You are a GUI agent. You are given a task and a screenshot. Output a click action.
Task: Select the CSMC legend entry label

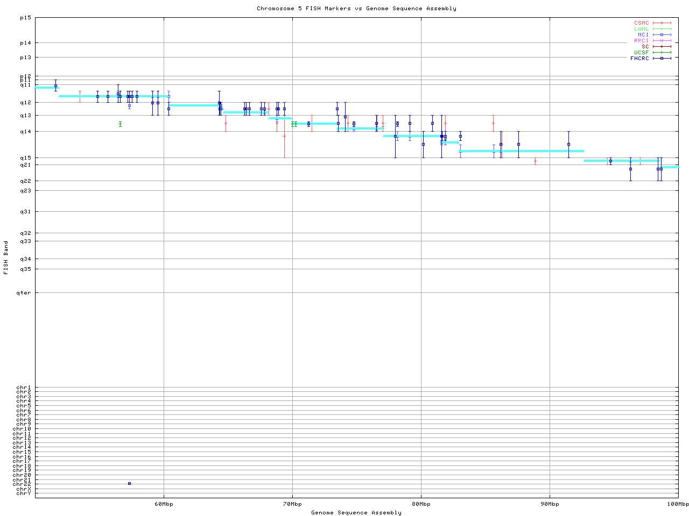point(641,23)
